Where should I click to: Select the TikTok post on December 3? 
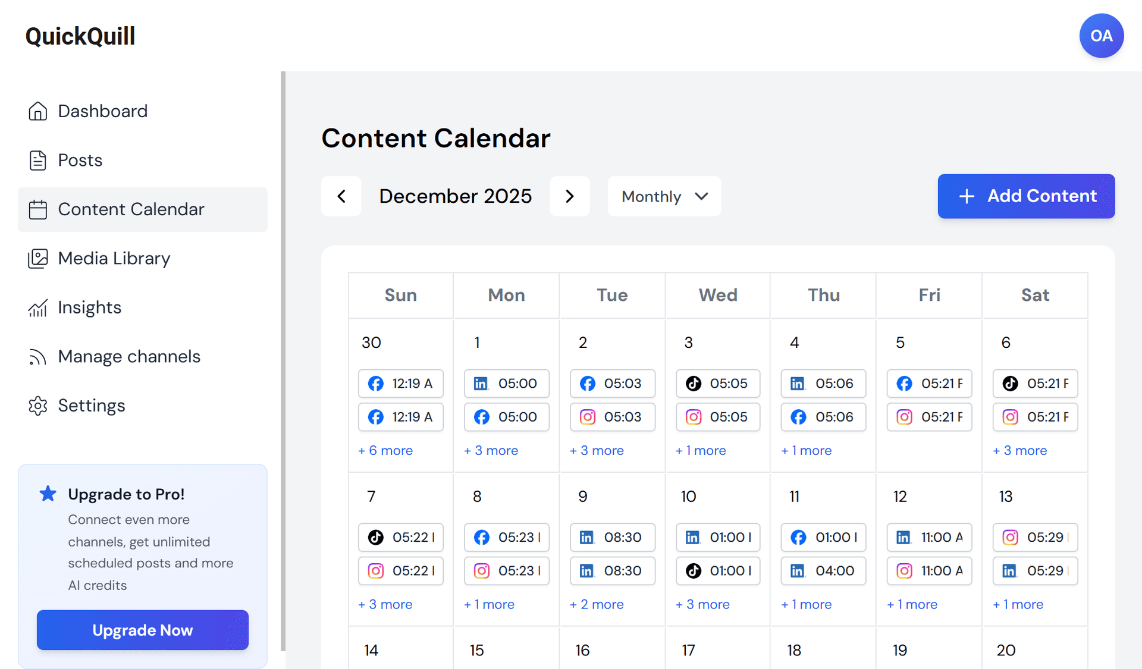[x=717, y=384]
